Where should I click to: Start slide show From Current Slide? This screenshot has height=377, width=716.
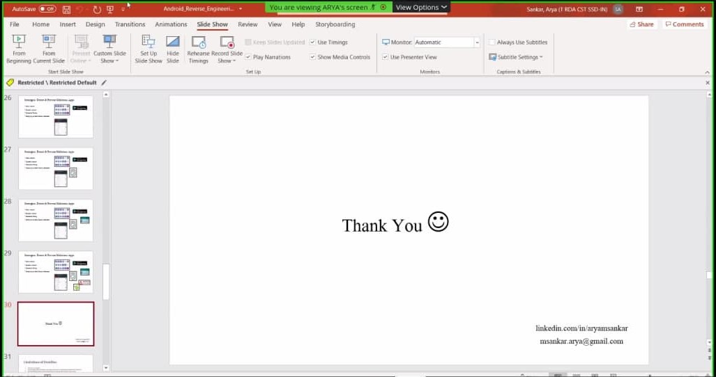tap(49, 49)
